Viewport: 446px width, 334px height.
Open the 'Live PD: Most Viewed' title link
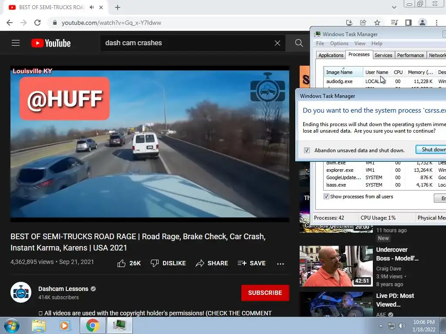pyautogui.click(x=395, y=300)
